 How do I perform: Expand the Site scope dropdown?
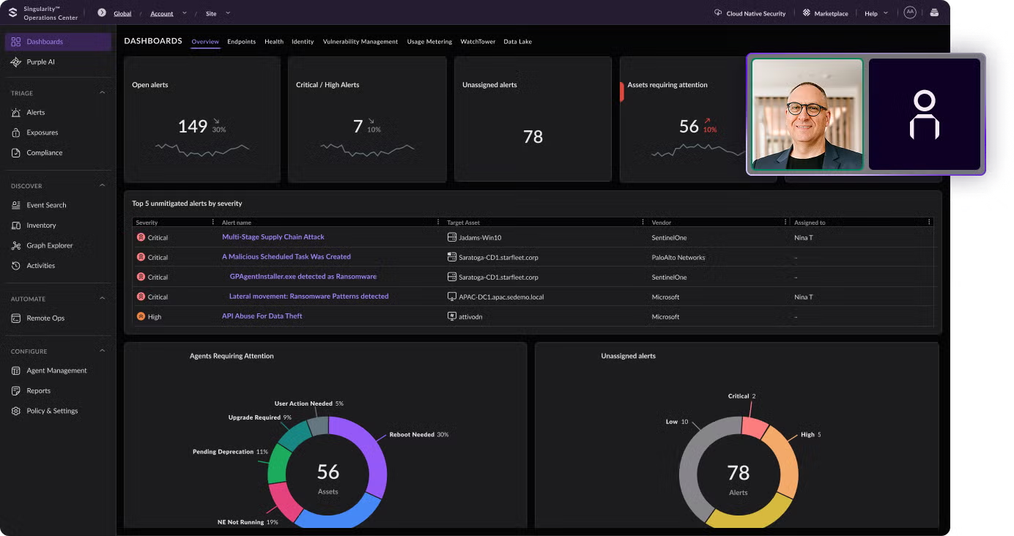pos(228,12)
